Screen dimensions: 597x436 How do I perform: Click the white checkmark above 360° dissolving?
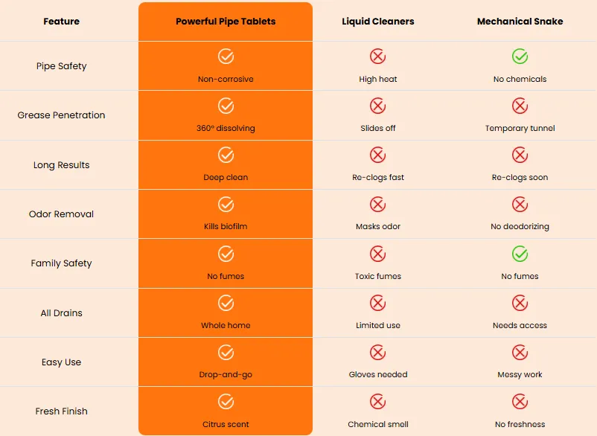[x=226, y=106]
